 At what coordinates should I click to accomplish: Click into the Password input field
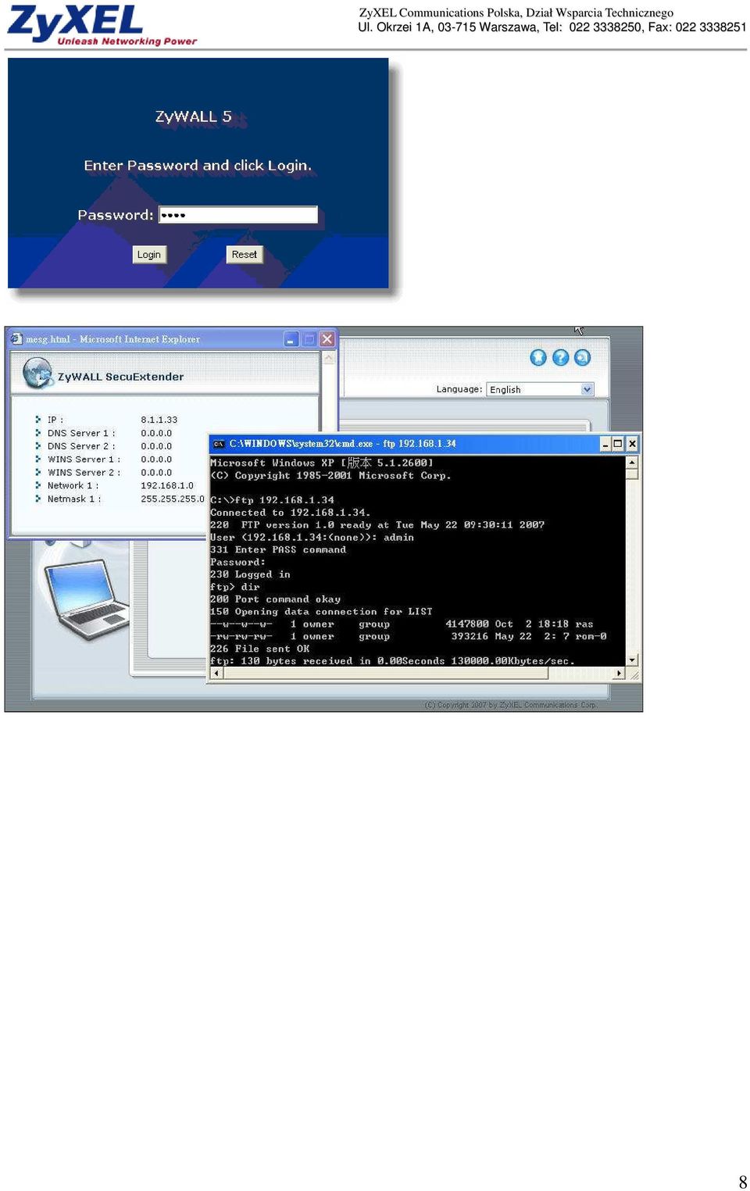(x=238, y=215)
